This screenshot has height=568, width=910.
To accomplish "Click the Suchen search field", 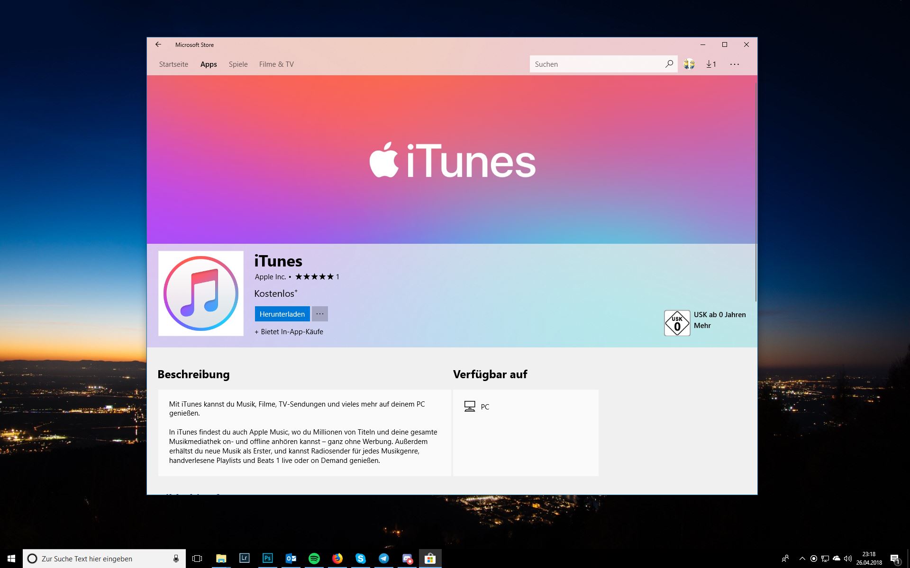I will pos(595,64).
